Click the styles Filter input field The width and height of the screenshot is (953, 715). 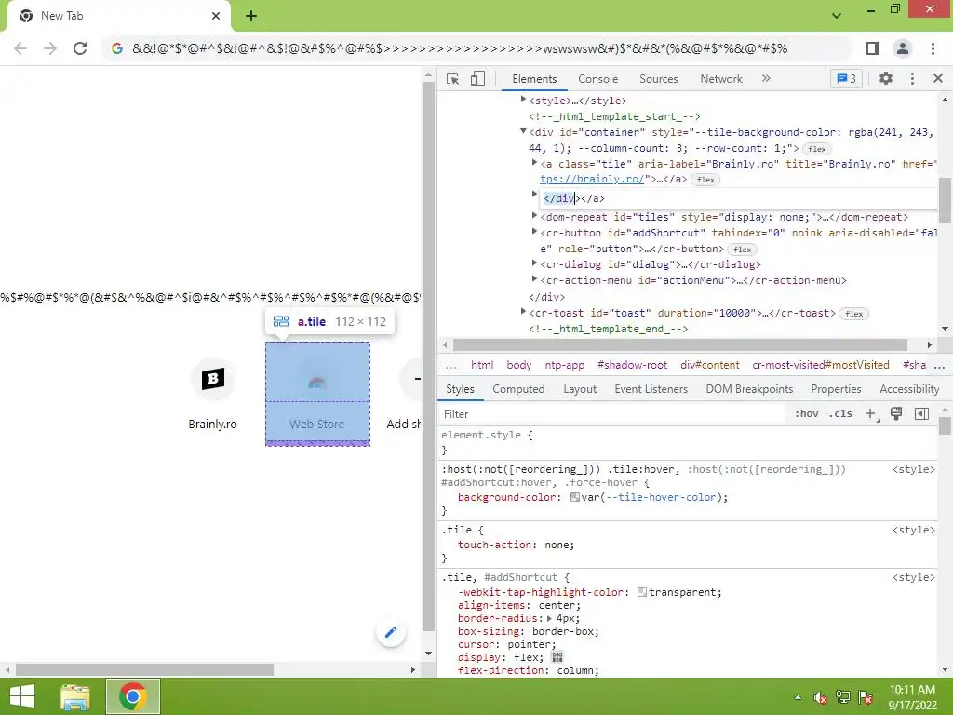(x=614, y=414)
